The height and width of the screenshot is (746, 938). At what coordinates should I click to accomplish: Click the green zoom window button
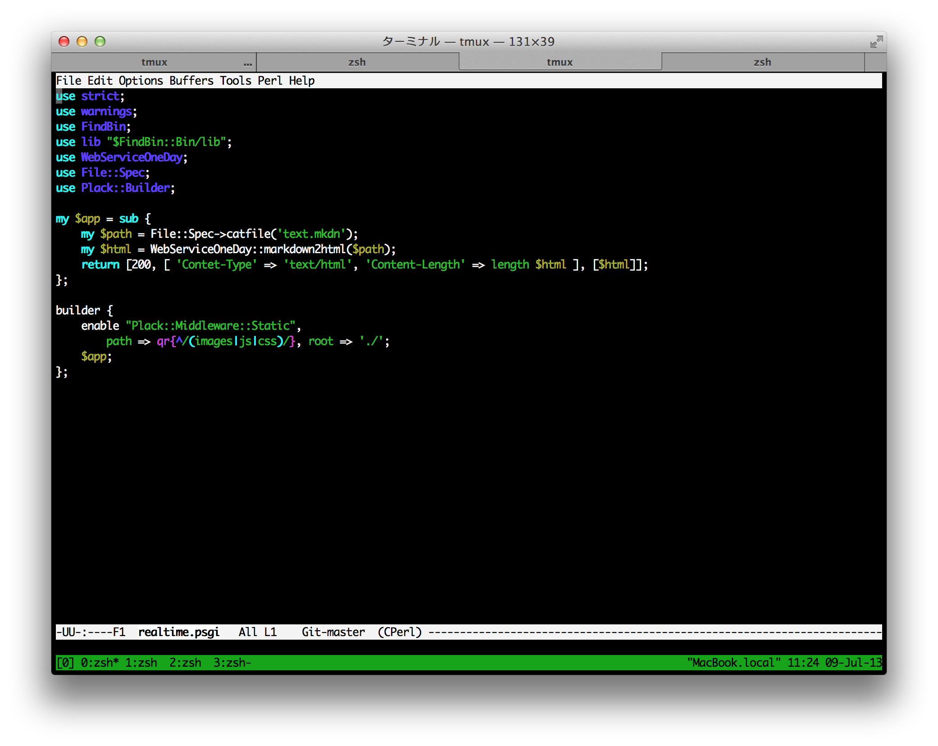(100, 41)
